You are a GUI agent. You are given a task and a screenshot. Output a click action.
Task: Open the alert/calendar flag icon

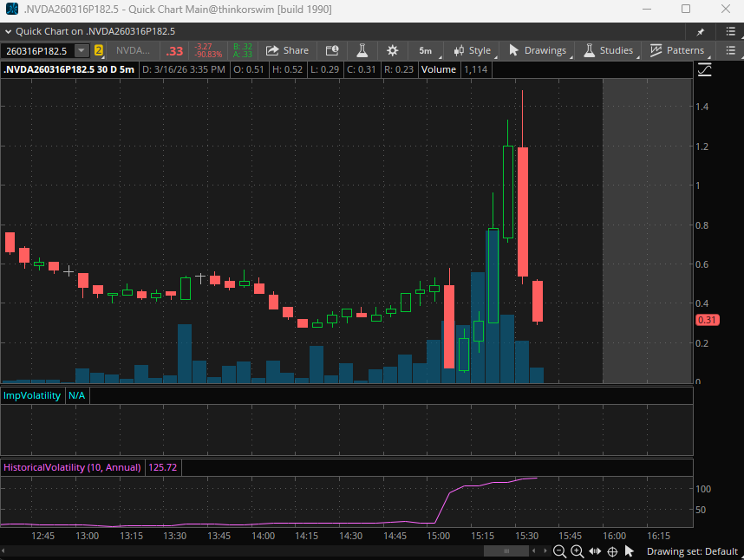(x=331, y=50)
